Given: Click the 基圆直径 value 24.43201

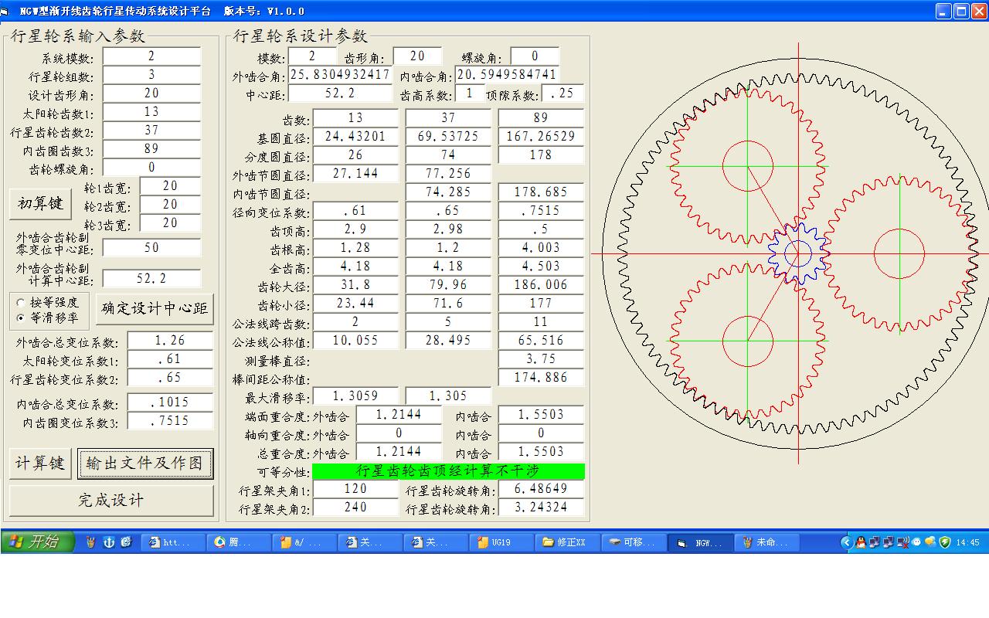Looking at the screenshot, I should click(x=355, y=137).
